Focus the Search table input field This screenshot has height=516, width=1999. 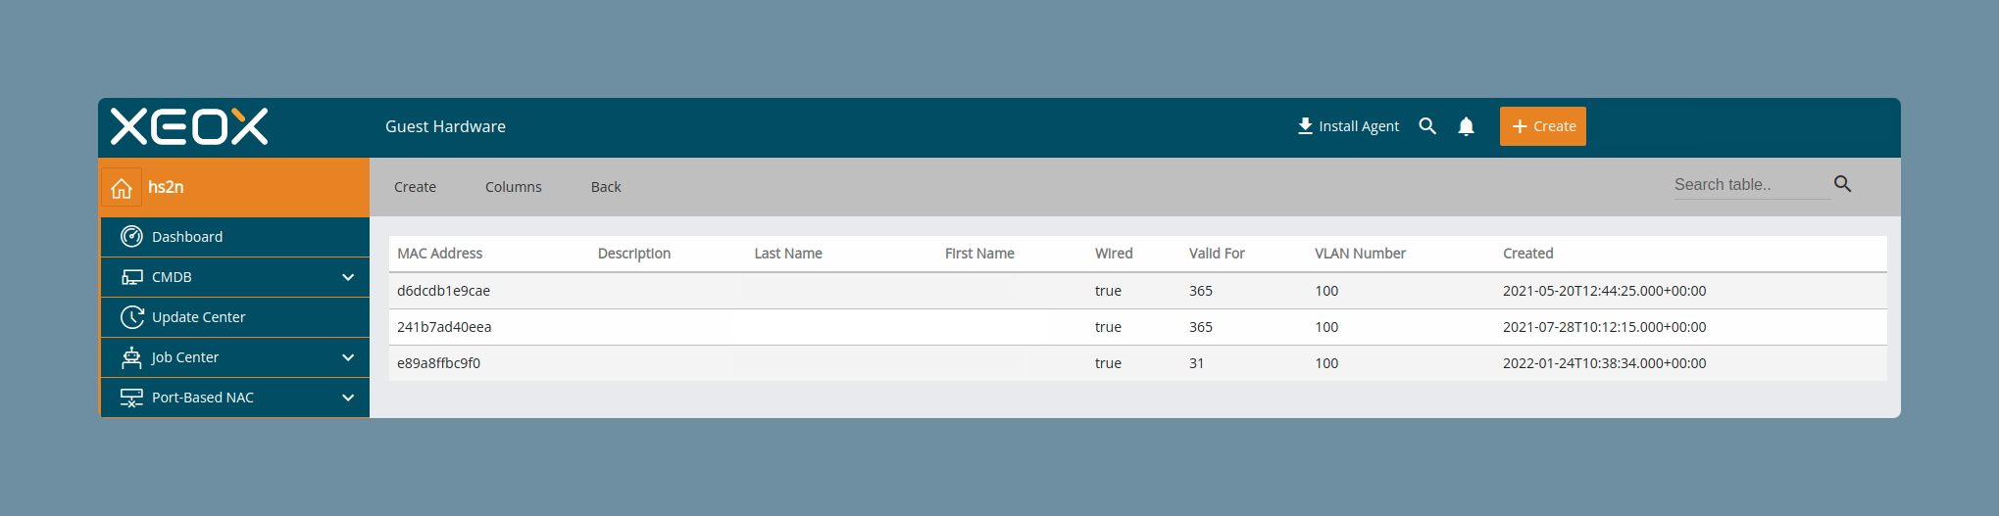click(1751, 185)
